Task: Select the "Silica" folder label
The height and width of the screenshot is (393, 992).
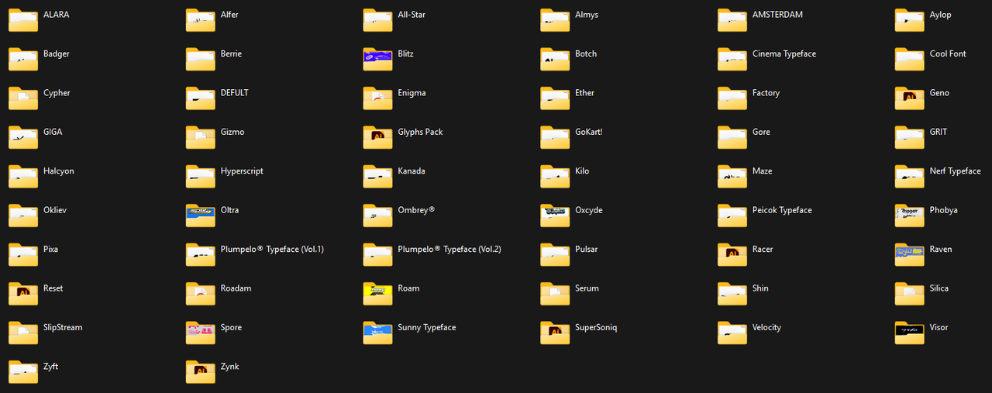Action: coord(939,288)
